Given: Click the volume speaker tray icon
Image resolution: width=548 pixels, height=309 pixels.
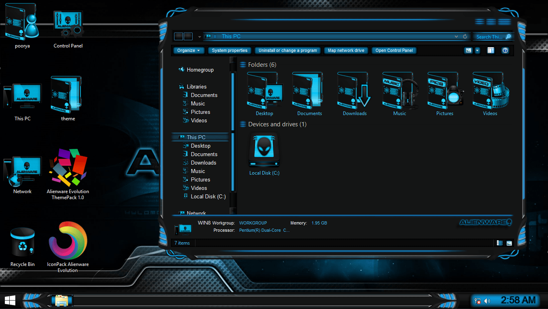Looking at the screenshot, I should [487, 301].
